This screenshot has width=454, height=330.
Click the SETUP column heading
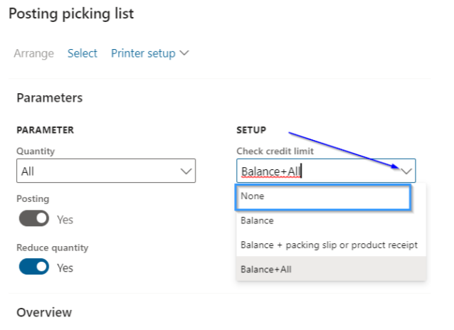click(x=251, y=130)
